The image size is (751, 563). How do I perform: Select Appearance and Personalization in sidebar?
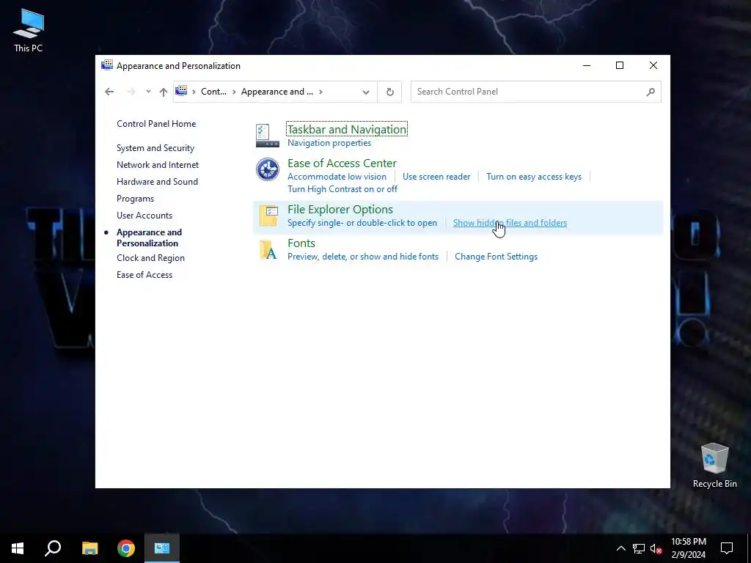[149, 238]
